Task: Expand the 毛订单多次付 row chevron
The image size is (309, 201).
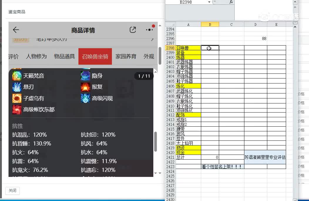Action: 152,39
